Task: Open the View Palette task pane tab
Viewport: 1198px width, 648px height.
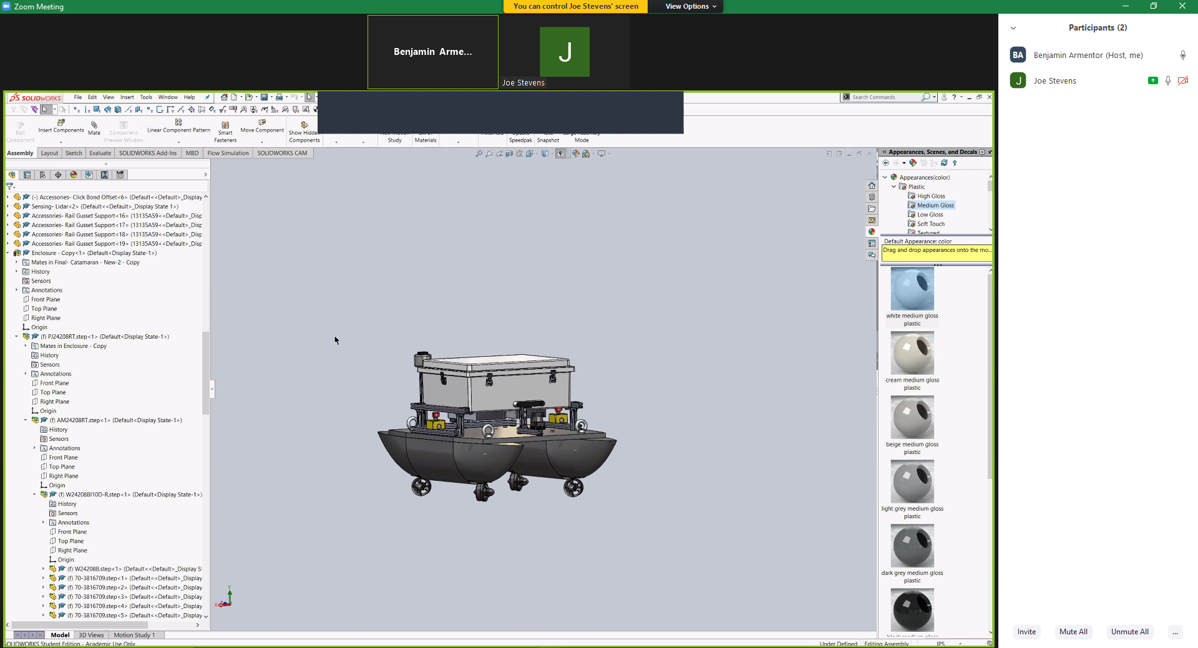Action: tap(872, 220)
